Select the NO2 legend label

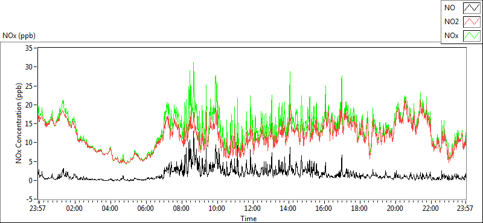tap(451, 22)
